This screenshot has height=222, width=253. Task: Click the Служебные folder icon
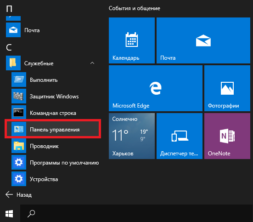[13, 63]
